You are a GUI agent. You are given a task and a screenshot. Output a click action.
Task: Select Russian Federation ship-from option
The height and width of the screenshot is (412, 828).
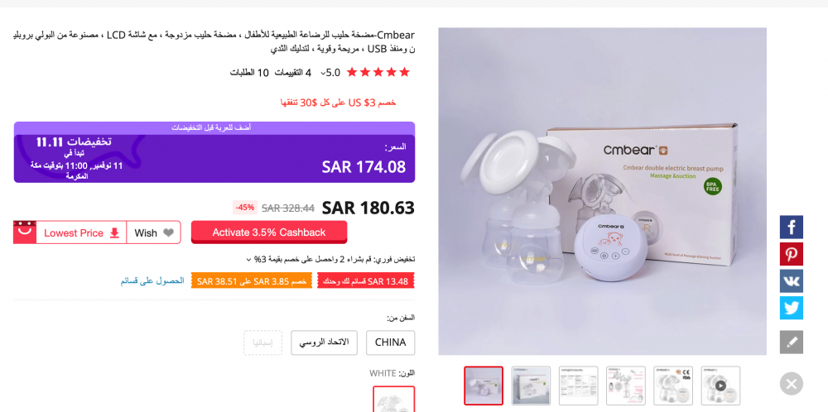click(x=325, y=343)
